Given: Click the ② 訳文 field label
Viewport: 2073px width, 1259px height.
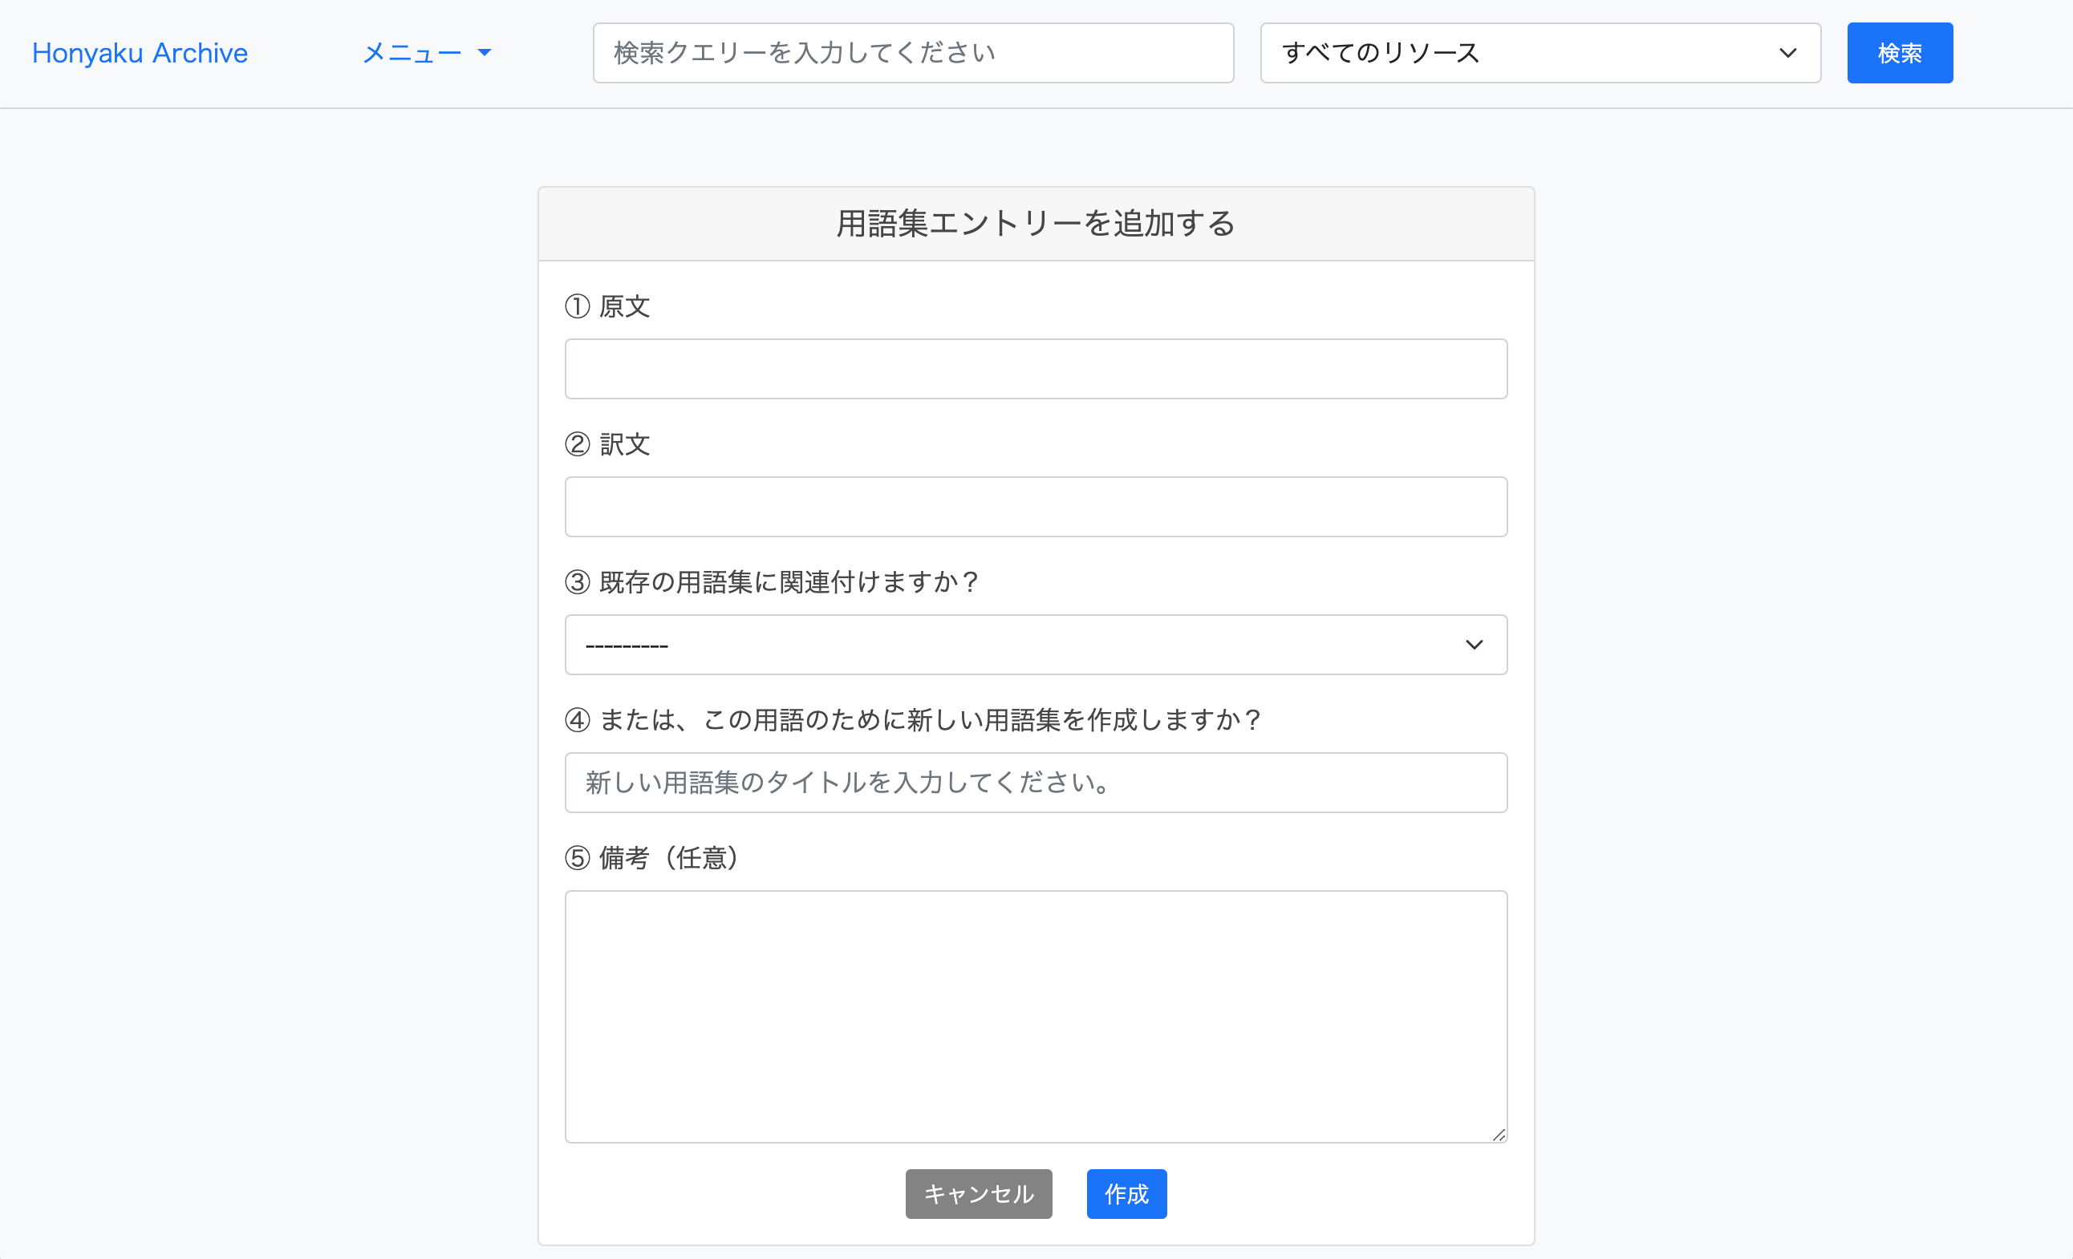Looking at the screenshot, I should pyautogui.click(x=607, y=444).
